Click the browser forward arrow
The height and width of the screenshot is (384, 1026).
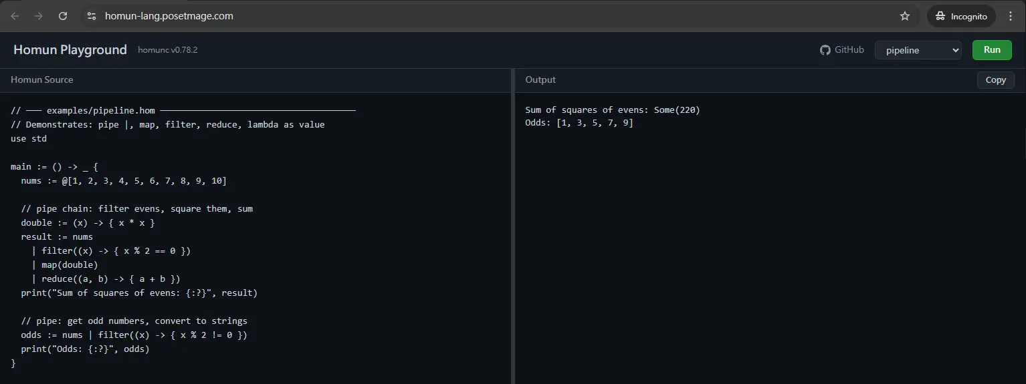39,16
